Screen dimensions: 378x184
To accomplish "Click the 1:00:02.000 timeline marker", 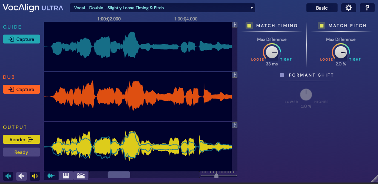I will [x=109, y=19].
